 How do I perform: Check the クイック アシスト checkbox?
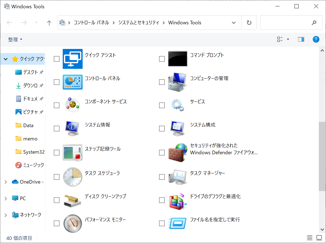click(x=57, y=59)
